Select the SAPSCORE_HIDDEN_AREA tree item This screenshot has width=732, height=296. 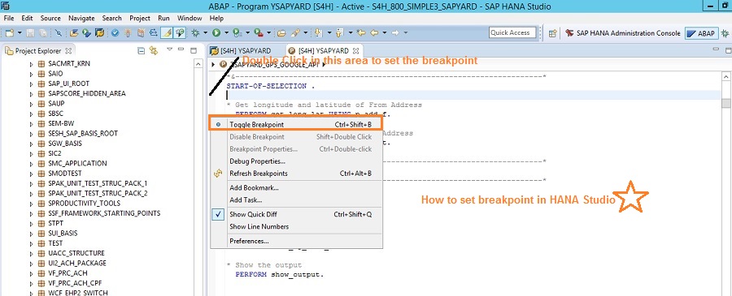tap(87, 93)
